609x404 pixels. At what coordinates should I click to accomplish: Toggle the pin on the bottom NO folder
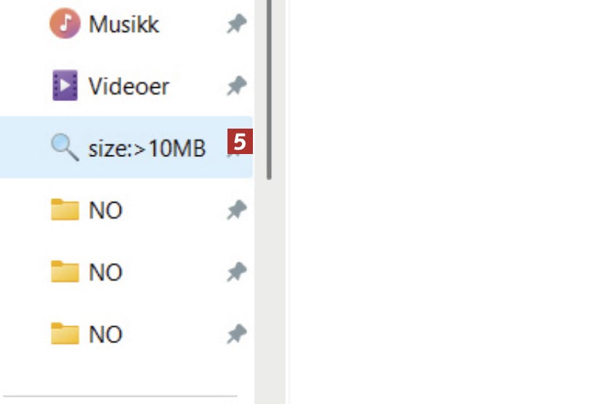tap(236, 334)
